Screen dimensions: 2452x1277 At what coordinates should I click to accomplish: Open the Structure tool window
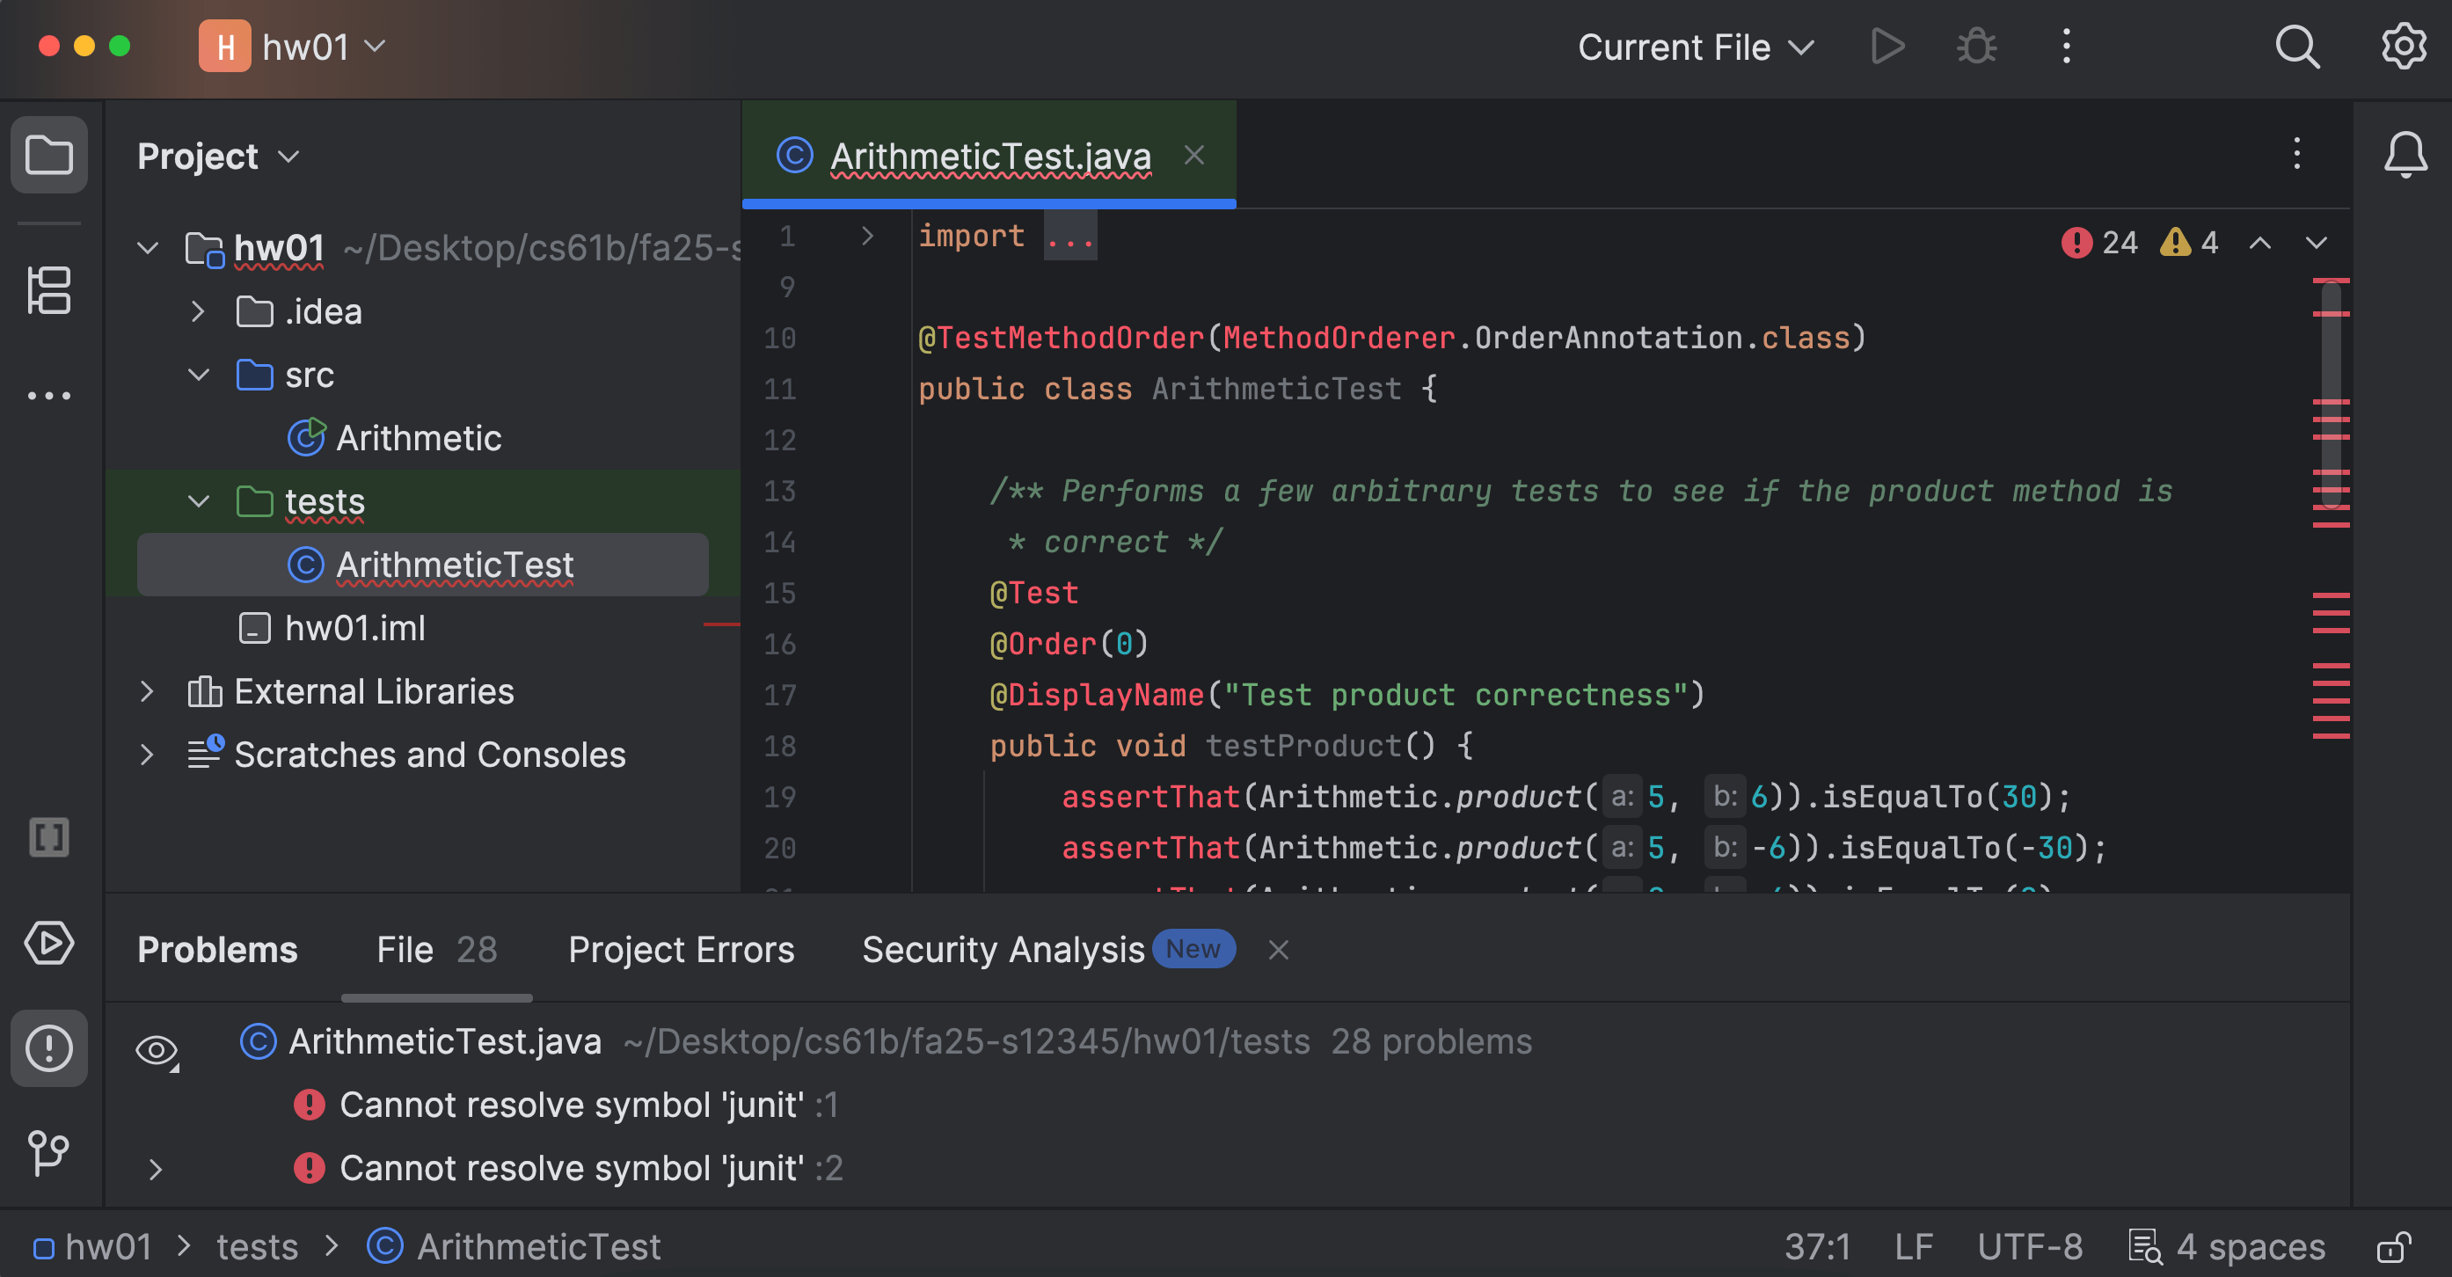(48, 290)
